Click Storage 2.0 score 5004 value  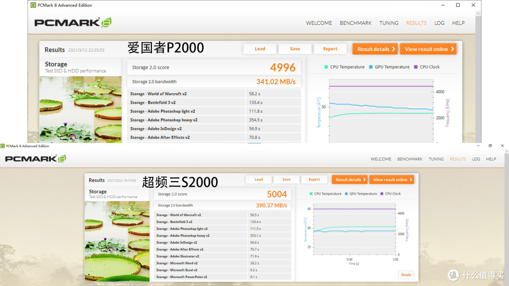(277, 194)
